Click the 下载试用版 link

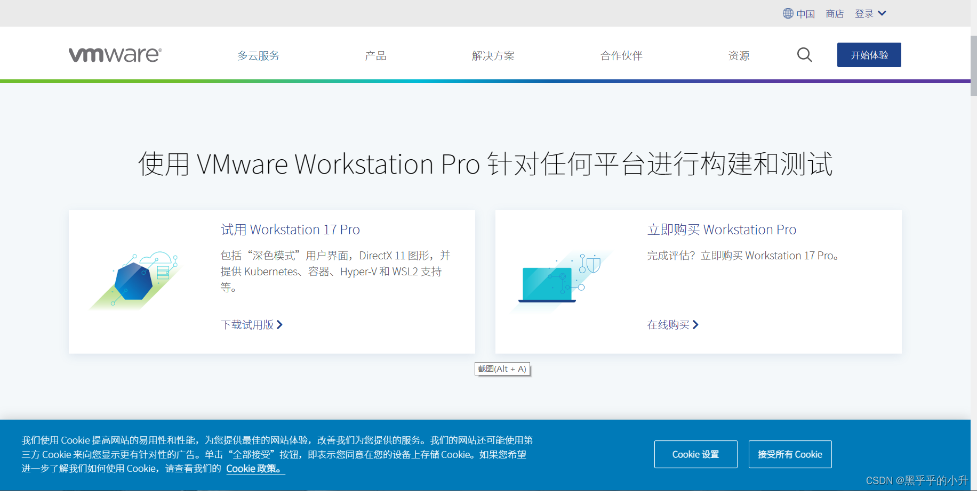coord(247,325)
